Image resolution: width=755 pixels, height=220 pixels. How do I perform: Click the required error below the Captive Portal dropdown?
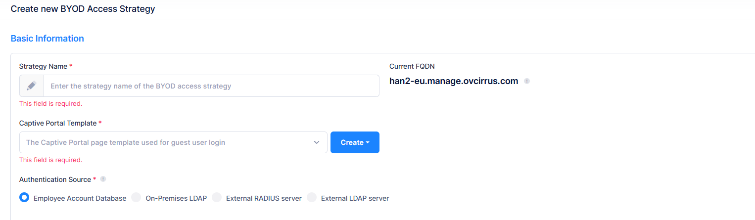(50, 160)
